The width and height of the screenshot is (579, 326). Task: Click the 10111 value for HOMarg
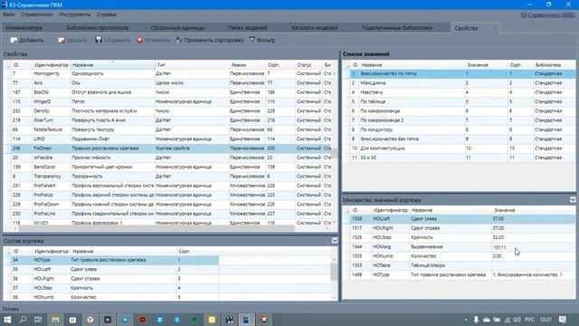(499, 247)
